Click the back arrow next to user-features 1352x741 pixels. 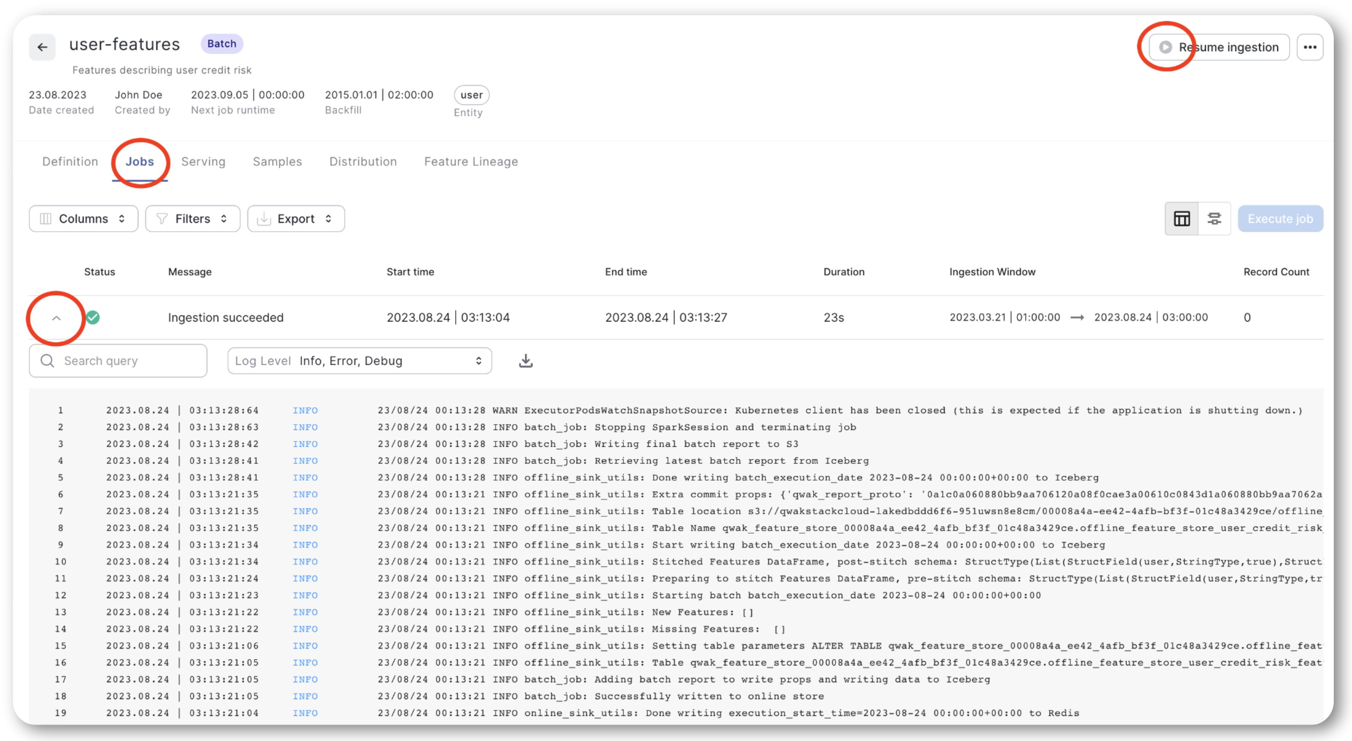pyautogui.click(x=42, y=47)
